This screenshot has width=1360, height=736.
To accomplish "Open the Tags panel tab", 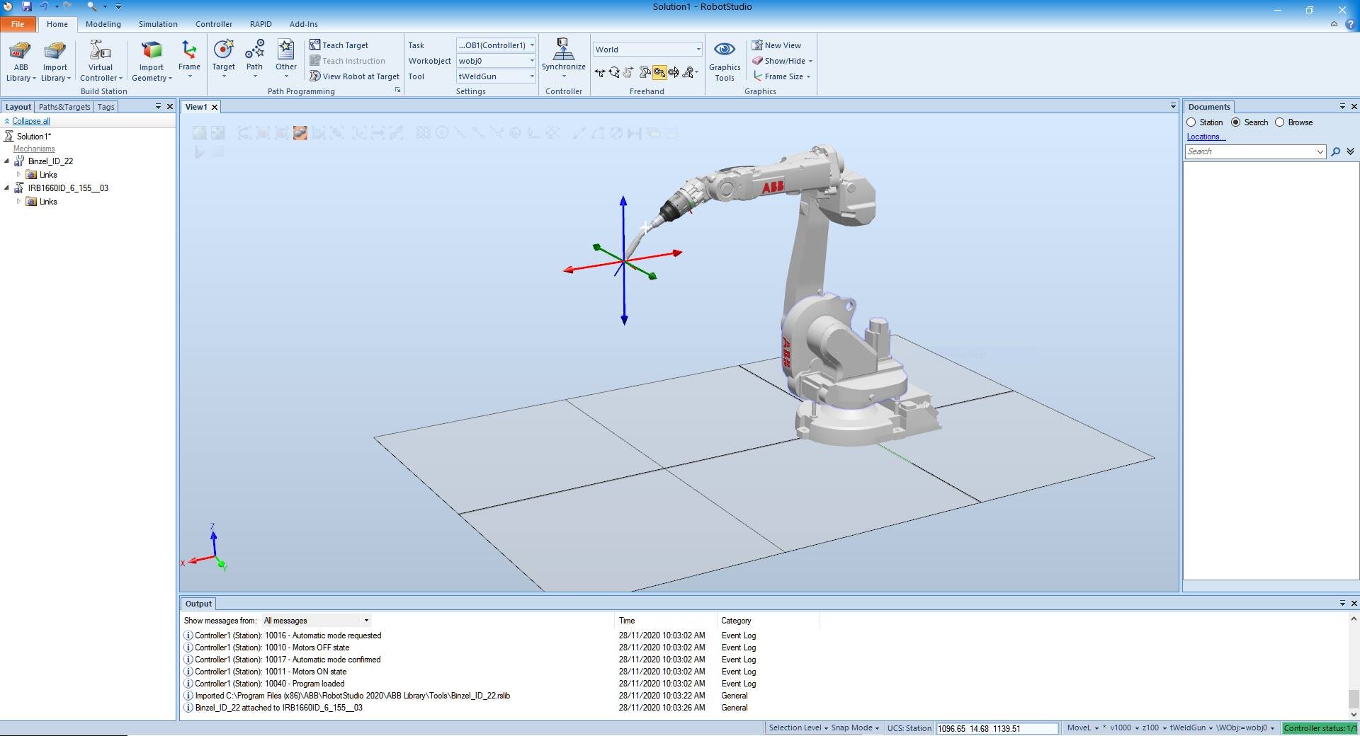I will tap(106, 107).
